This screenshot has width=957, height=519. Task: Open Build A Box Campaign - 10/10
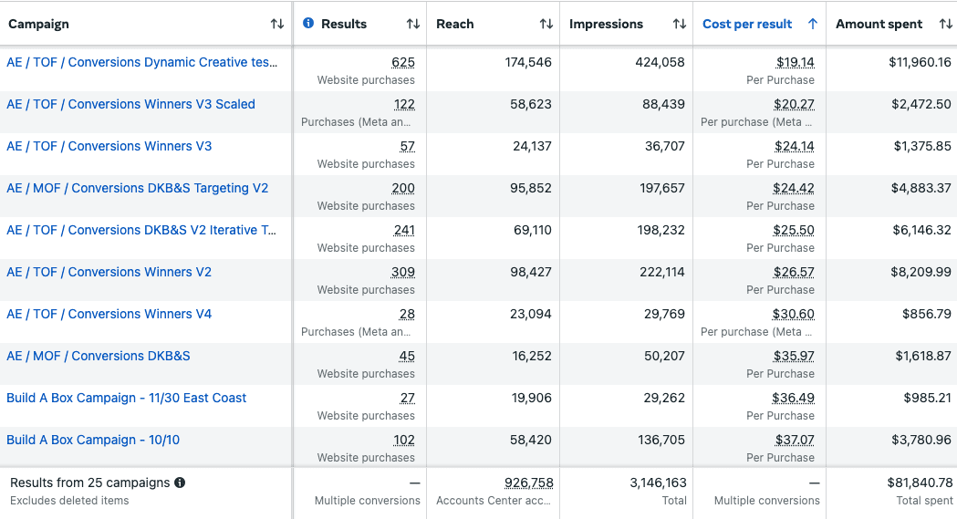(x=93, y=441)
